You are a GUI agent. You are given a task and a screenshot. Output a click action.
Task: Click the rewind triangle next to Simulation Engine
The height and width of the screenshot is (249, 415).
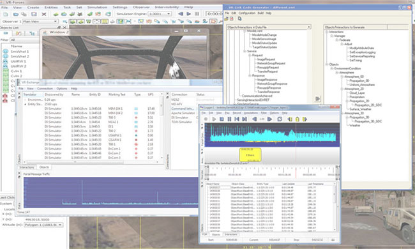click(181, 14)
